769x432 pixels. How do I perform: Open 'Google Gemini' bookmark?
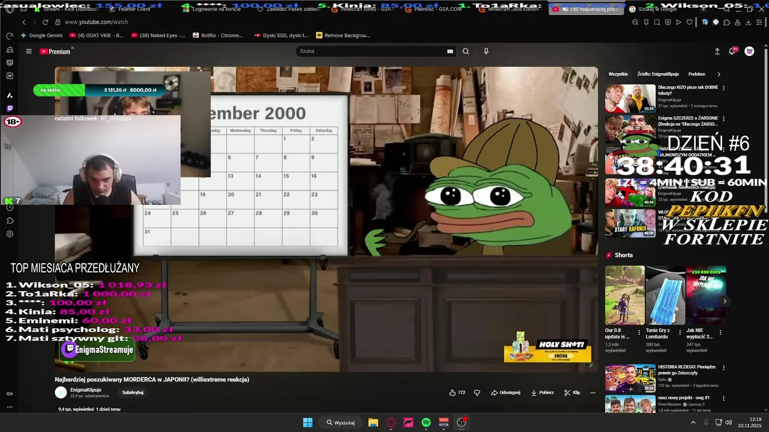(41, 35)
